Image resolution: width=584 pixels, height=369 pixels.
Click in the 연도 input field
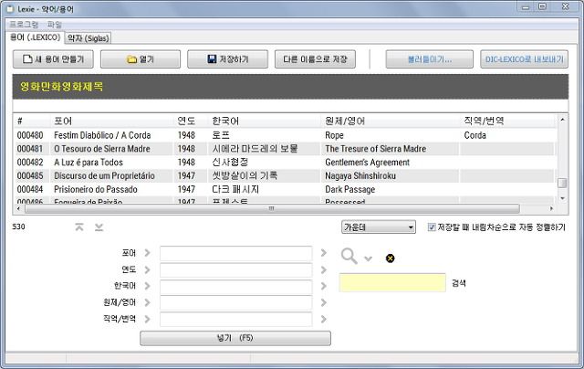235,269
